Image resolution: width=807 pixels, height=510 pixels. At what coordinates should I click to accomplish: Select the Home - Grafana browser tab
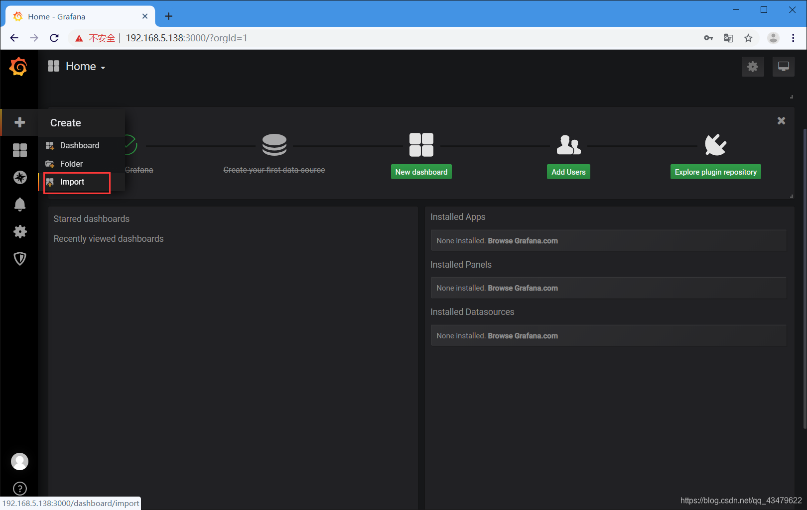tap(80, 16)
